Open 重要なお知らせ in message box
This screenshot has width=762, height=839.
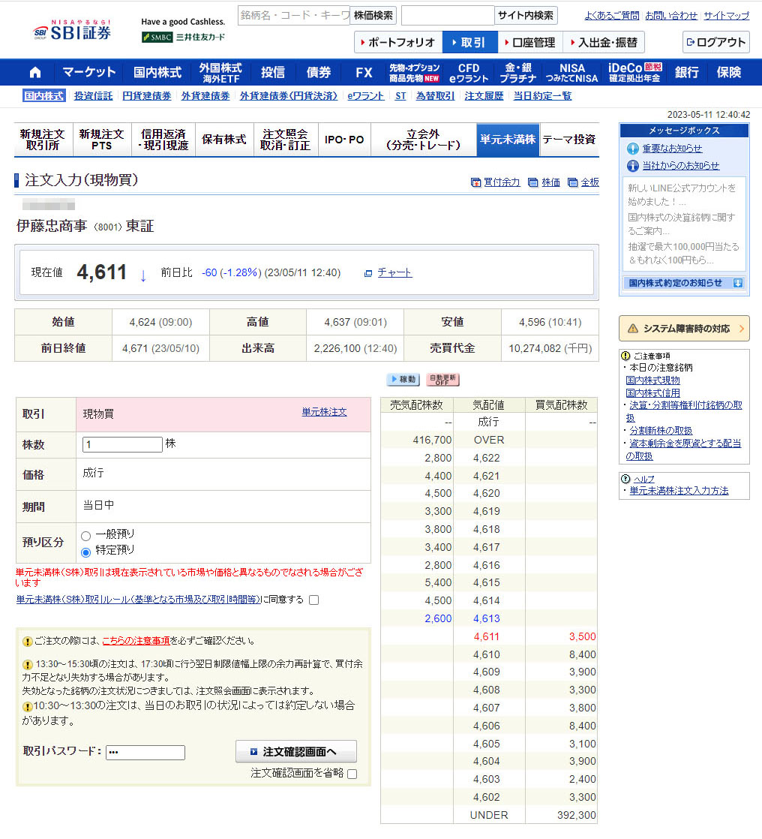(671, 149)
